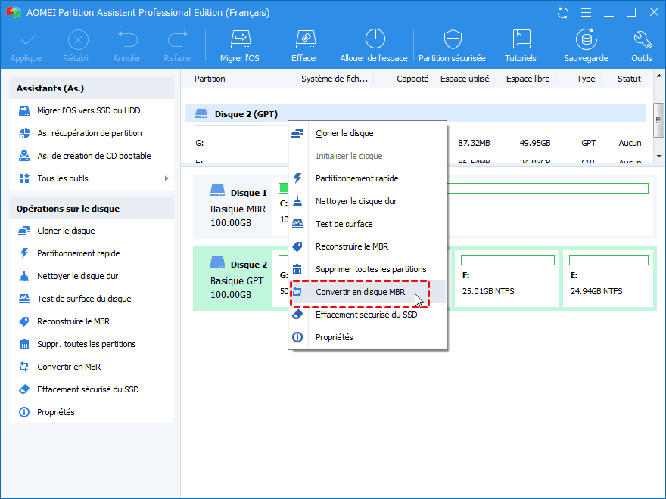Select Convertir en disque MBR menu entry
Screen dimensions: 666x499
pyautogui.click(x=360, y=292)
